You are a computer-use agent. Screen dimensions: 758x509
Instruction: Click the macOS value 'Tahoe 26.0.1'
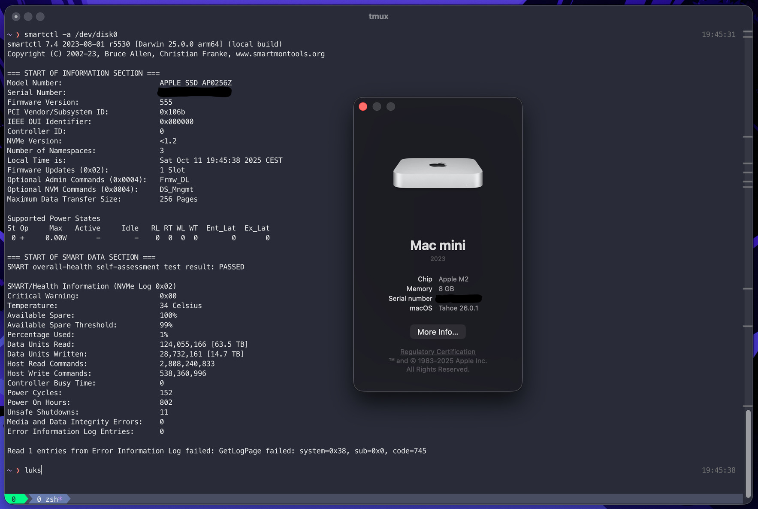pos(458,308)
